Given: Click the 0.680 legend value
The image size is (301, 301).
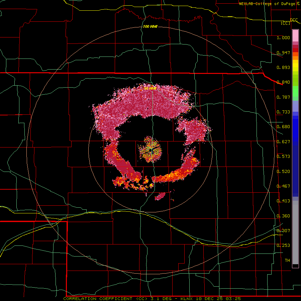Looking at the screenshot, I should 283,127.
